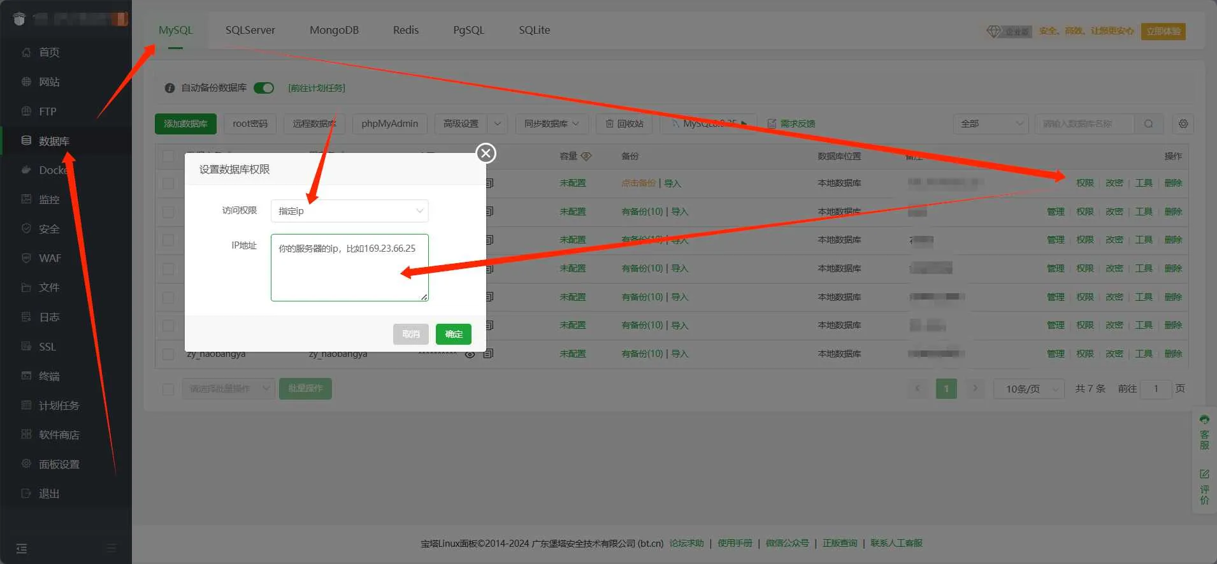Open 客服 customer service side icon
Image resolution: width=1217 pixels, height=564 pixels.
point(1204,432)
